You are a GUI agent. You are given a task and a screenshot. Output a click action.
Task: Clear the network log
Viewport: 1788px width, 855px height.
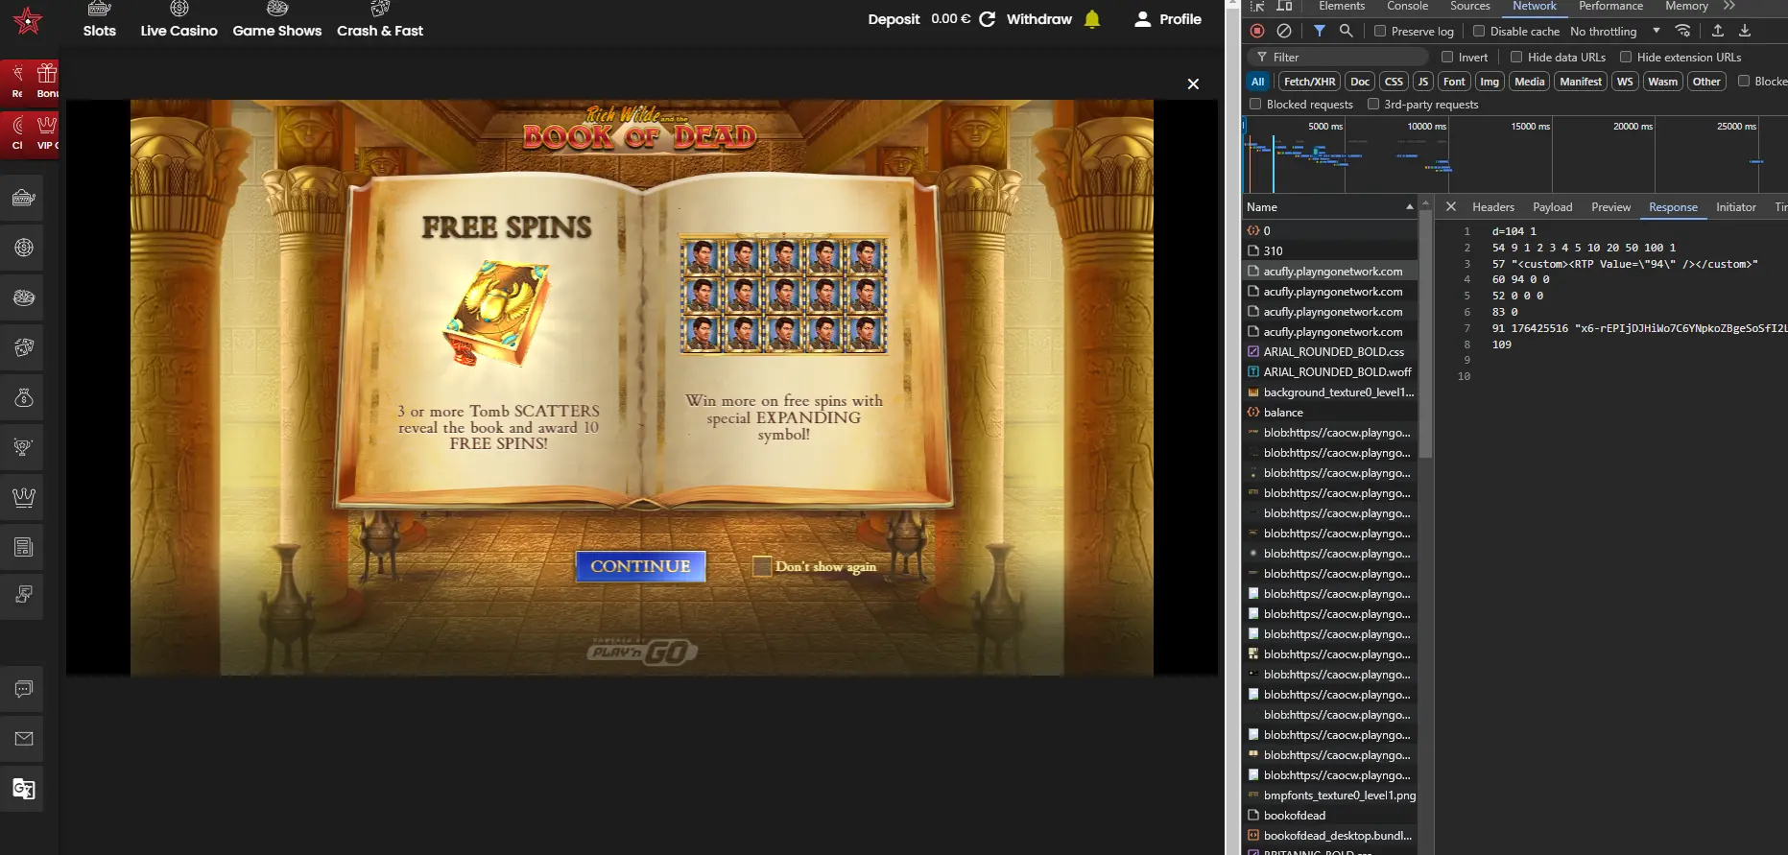[1284, 31]
